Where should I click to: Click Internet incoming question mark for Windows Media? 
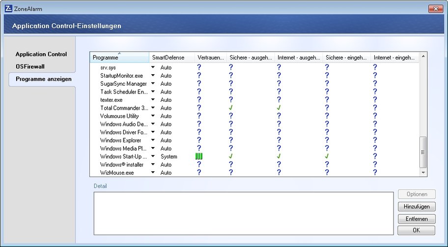pos(375,148)
